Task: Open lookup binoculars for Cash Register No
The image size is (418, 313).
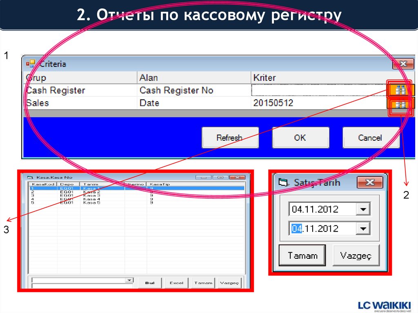Action: click(400, 90)
